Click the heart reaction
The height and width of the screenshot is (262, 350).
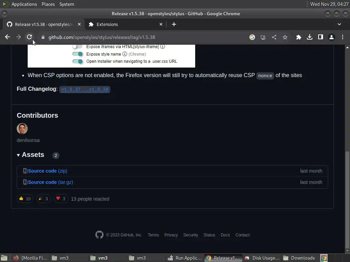point(61,199)
